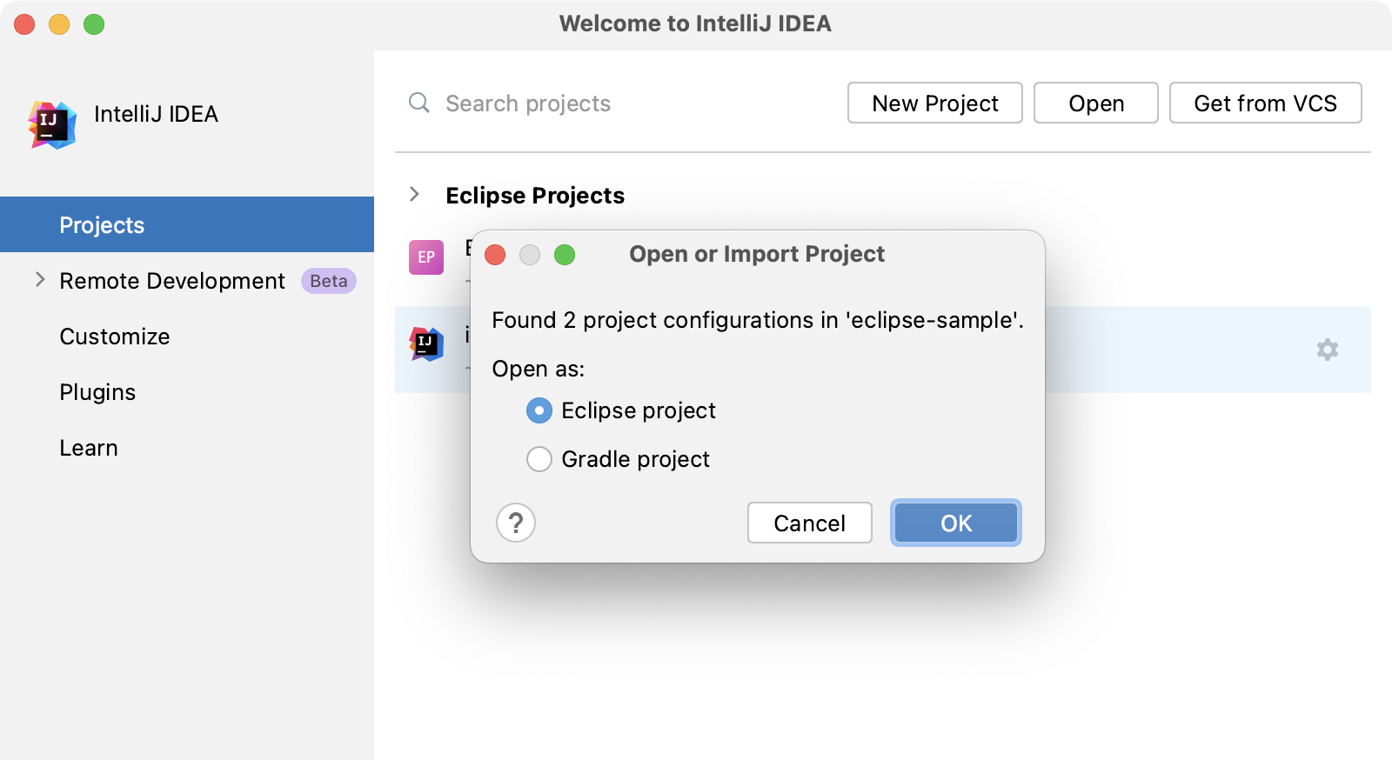
Task: Open the Learn section
Action: click(x=89, y=448)
